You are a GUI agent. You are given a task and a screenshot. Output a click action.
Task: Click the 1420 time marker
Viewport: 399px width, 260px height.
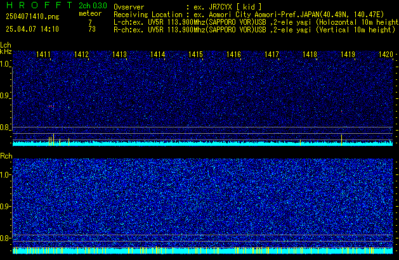pos(386,55)
